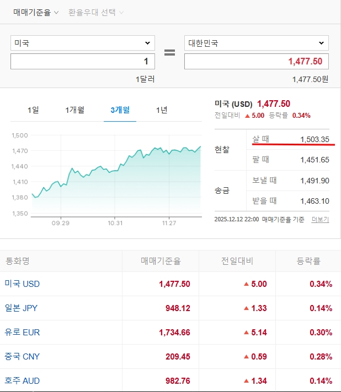Image resolution: width=341 pixels, height=392 pixels.
Task: Click the 더보기 link
Action: [320, 219]
